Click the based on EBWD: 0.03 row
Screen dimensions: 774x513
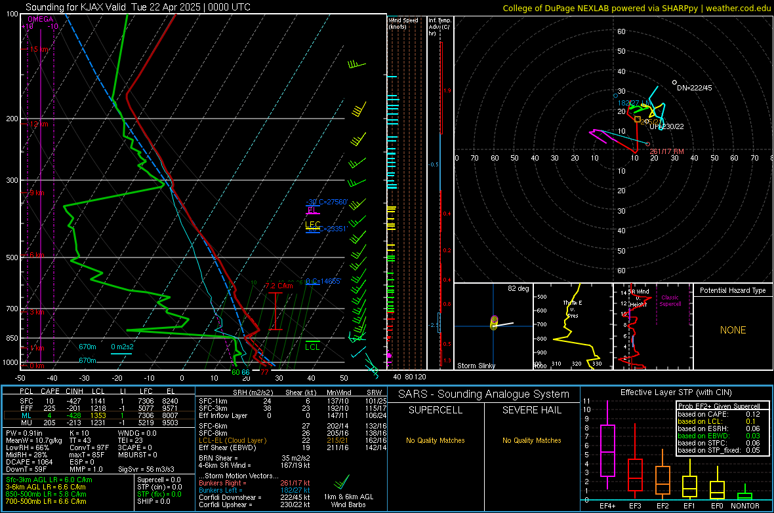719,436
